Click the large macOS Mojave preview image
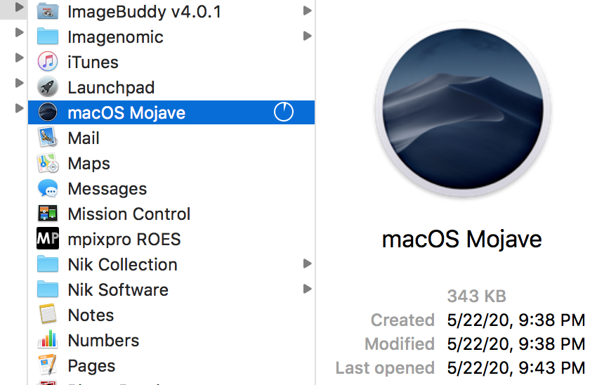597x385 pixels. pos(463,110)
